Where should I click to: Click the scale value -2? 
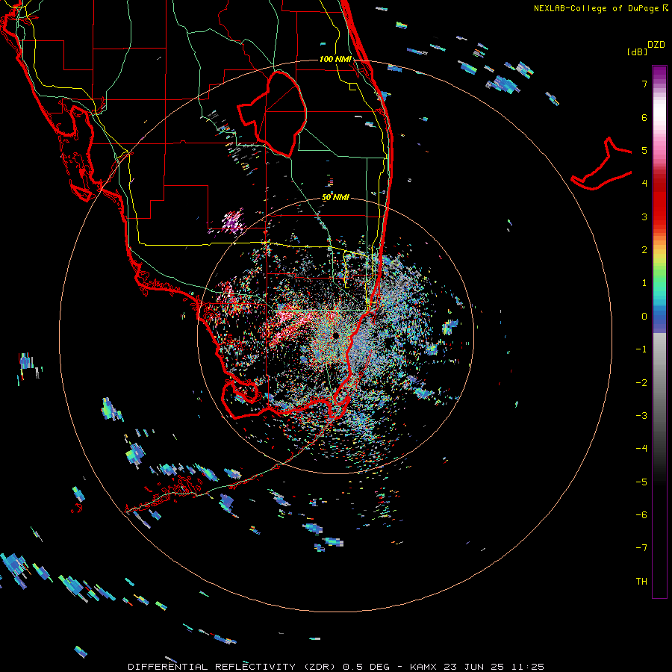[641, 382]
